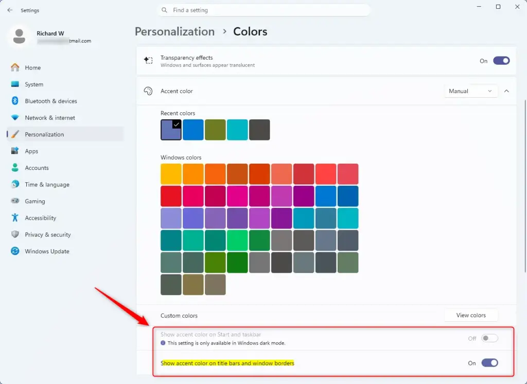This screenshot has height=384, width=527.
Task: Click the Transparency effects sparkle icon
Action: pos(148,61)
